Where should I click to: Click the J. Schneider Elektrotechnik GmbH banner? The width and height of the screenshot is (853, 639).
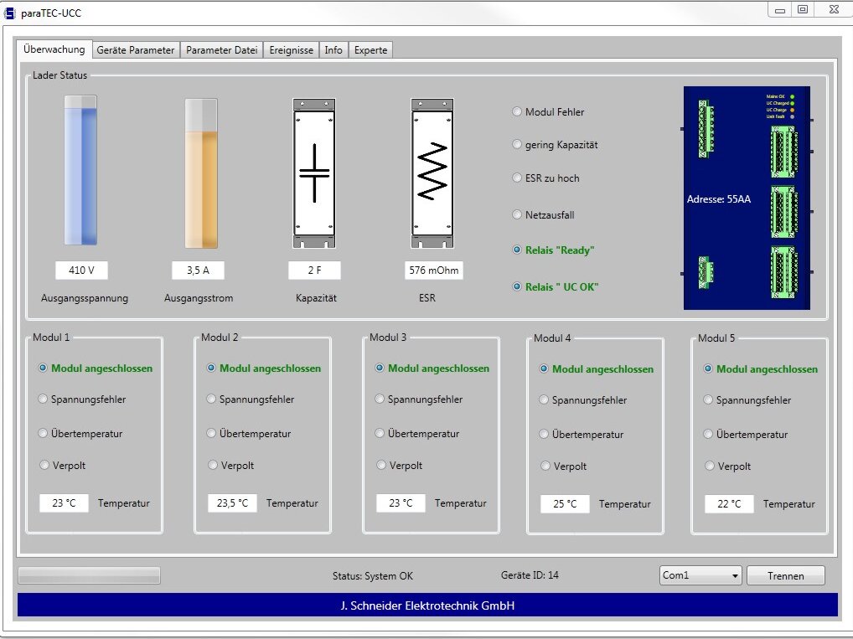point(427,605)
